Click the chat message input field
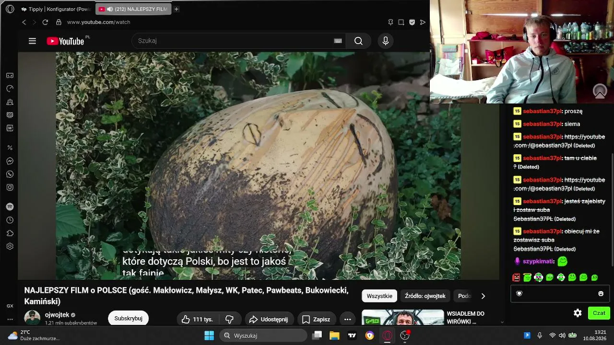 [x=560, y=294]
